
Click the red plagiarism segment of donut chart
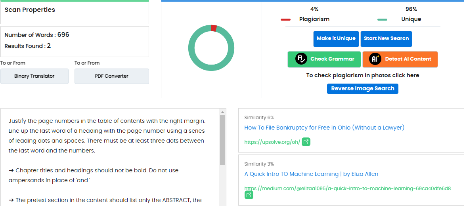(x=214, y=28)
